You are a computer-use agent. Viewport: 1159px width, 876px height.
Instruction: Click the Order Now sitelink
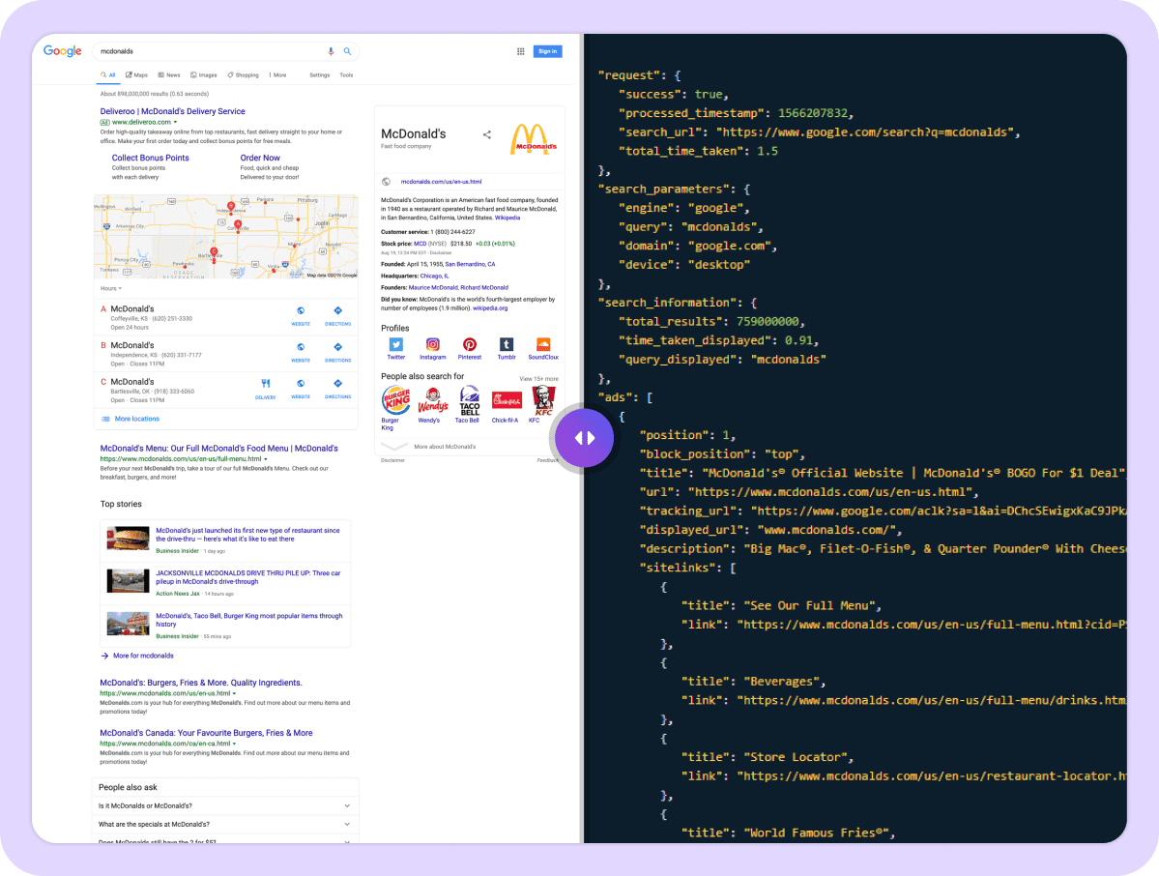point(260,159)
